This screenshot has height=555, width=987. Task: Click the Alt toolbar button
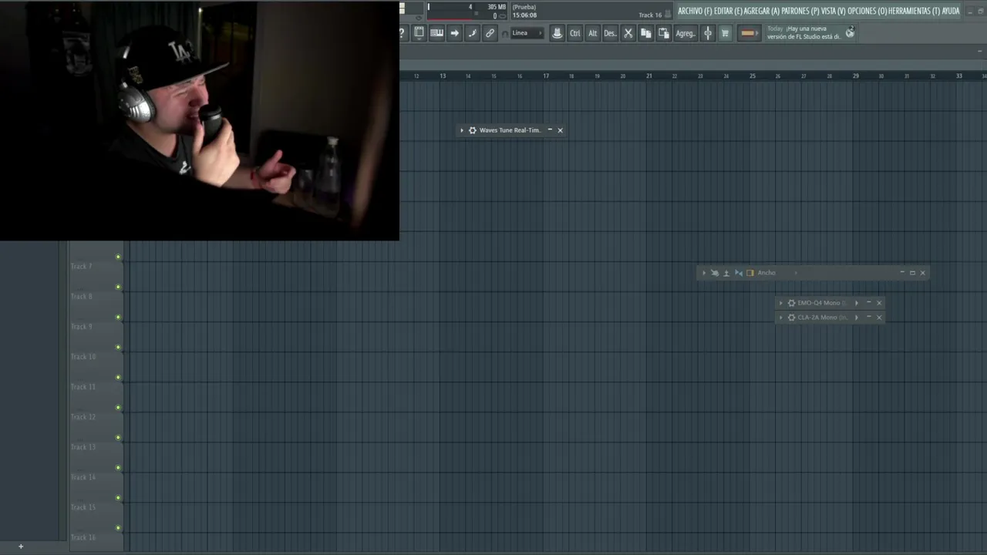(592, 33)
